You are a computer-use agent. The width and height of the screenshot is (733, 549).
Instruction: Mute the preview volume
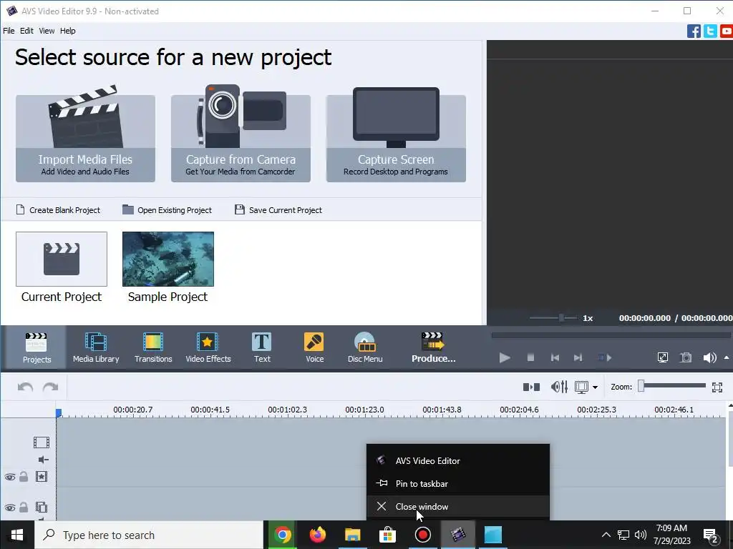coord(709,357)
